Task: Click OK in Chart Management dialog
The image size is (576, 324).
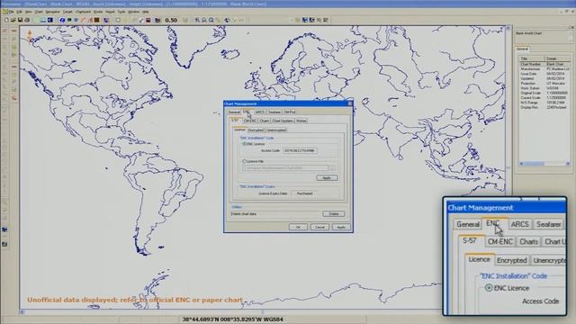Action: tap(298, 227)
